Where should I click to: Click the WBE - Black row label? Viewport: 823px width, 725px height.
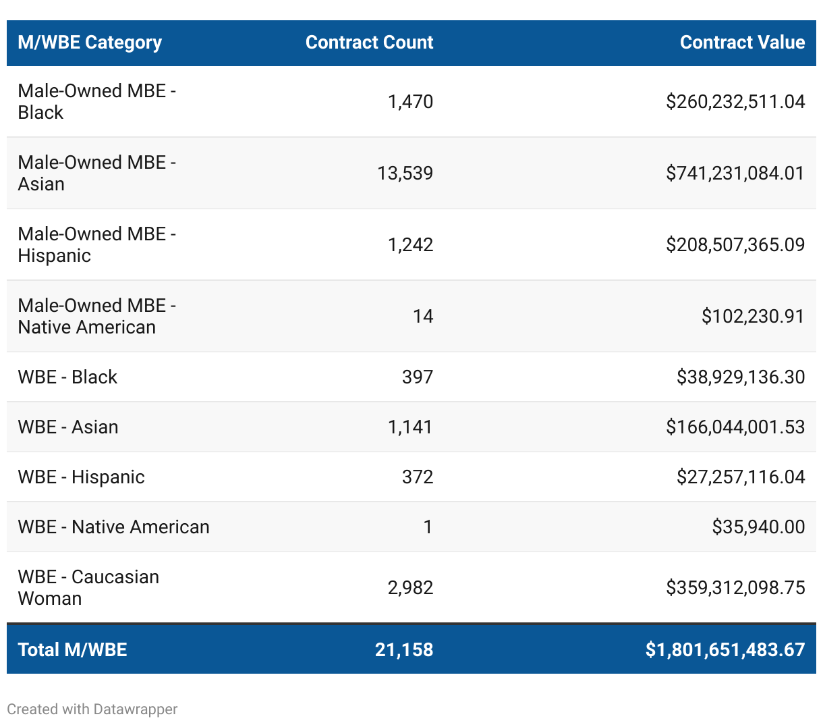point(67,377)
